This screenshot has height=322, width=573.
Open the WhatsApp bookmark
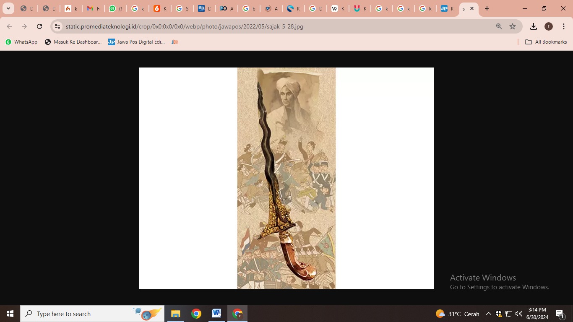21,42
